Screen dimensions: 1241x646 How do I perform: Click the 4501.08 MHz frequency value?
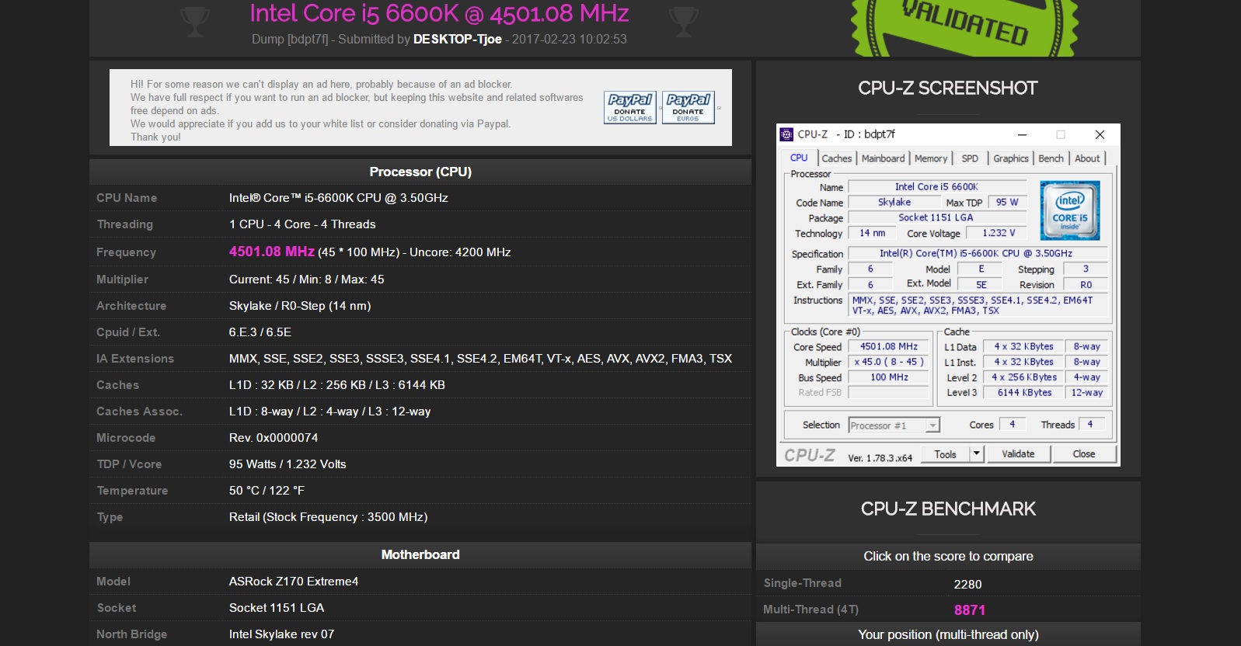pyautogui.click(x=272, y=252)
